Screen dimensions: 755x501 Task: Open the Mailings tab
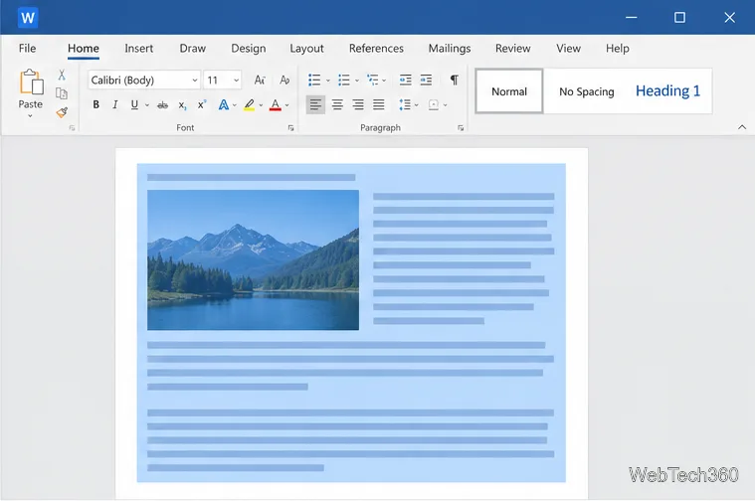(450, 48)
